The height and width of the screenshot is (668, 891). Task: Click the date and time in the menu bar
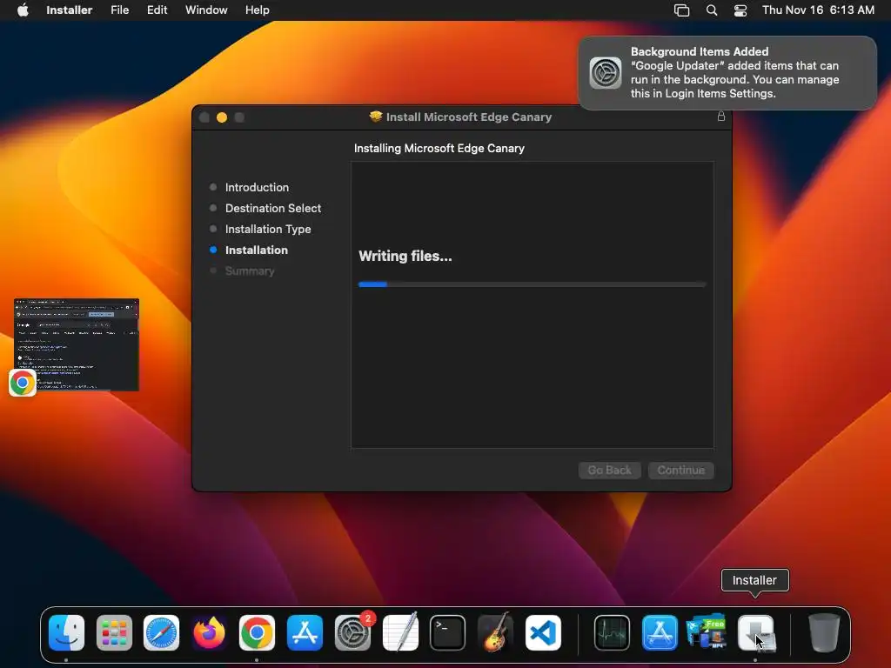pos(818,10)
